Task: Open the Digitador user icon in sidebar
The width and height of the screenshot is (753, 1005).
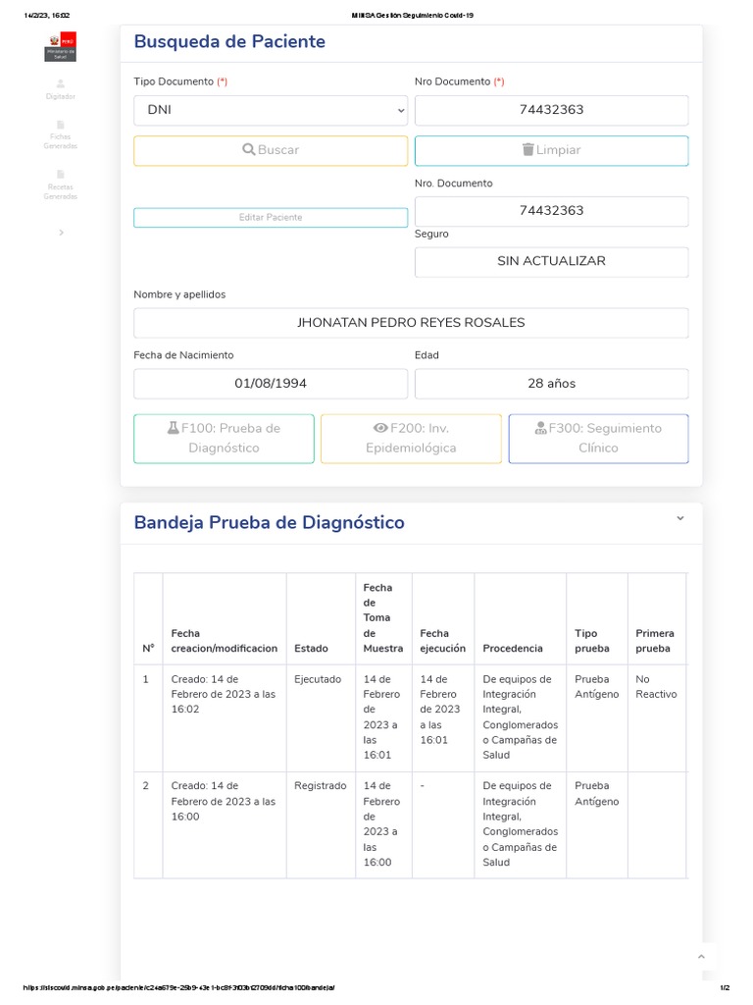Action: tap(60, 83)
